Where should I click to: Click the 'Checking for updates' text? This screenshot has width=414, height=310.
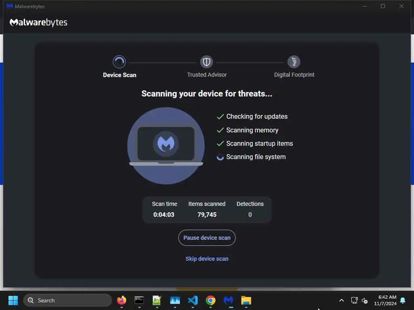257,117
